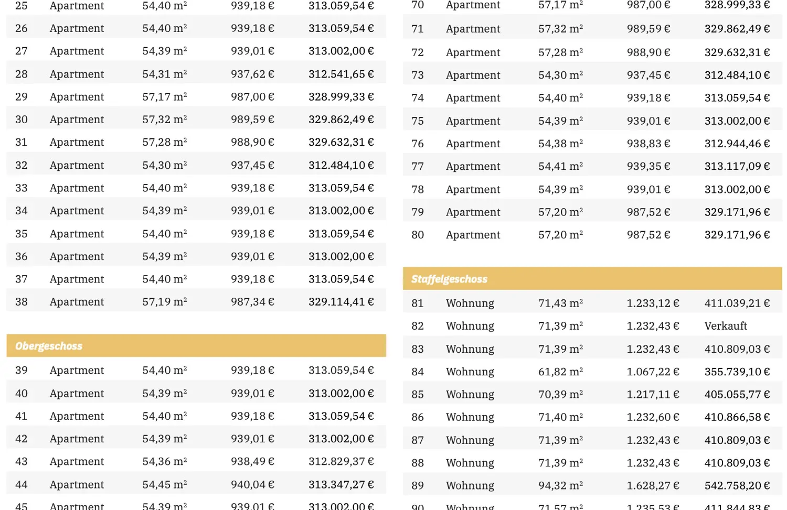Image resolution: width=787 pixels, height=510 pixels.
Task: Click the Obergeschoss section header
Action: pos(49,346)
